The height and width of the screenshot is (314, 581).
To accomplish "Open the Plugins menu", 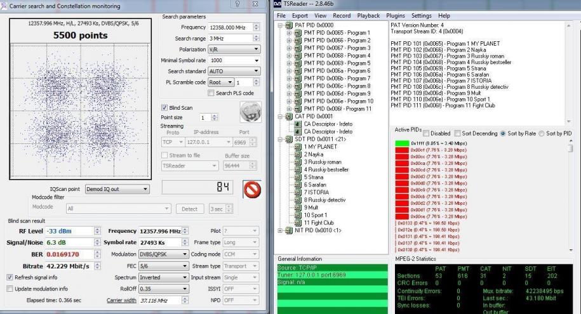I will (x=396, y=16).
